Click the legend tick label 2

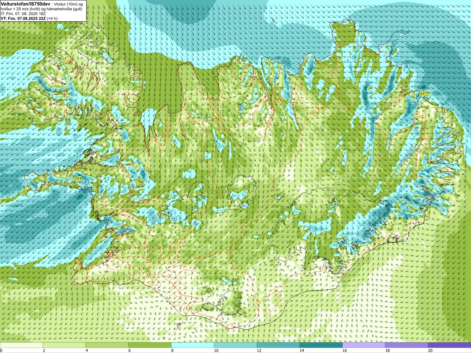(x=44, y=350)
